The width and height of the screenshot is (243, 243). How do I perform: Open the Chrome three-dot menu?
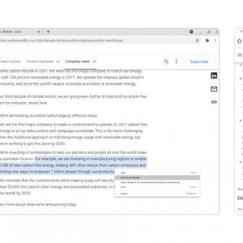click(215, 40)
